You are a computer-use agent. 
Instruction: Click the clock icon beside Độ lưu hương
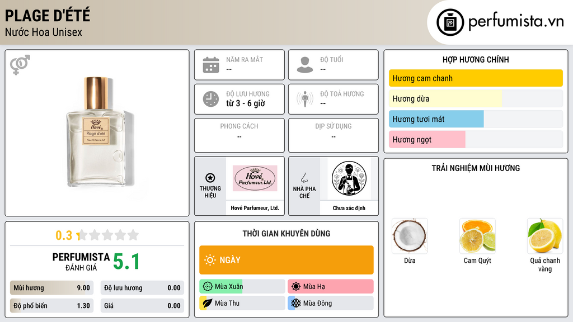click(211, 99)
